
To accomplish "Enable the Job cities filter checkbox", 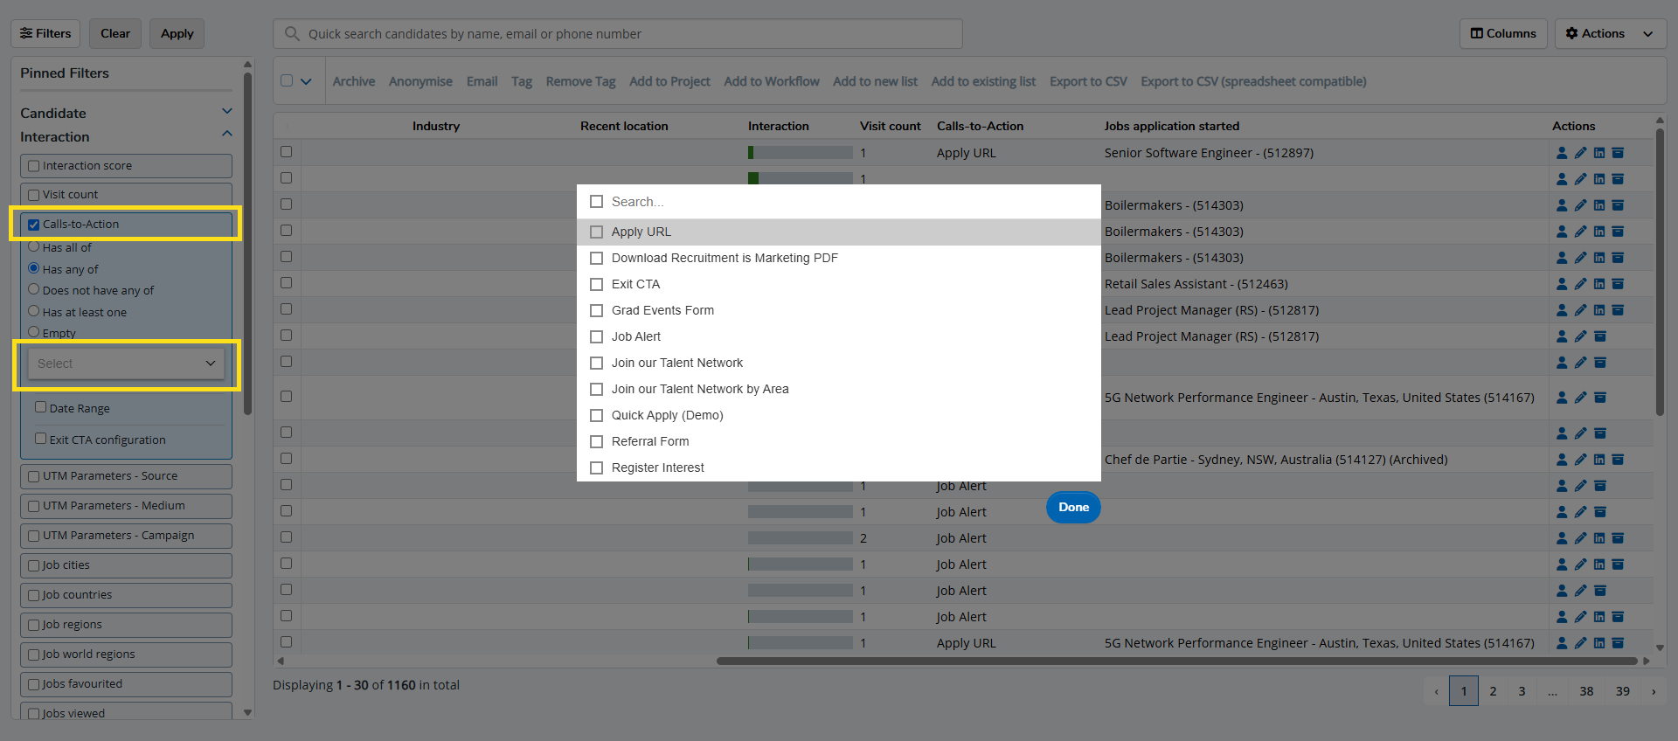I will click(x=34, y=565).
